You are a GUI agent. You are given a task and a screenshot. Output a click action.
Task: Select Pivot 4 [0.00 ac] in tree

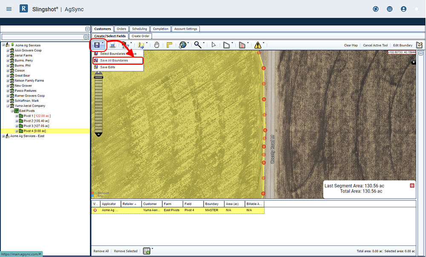tap(35, 131)
